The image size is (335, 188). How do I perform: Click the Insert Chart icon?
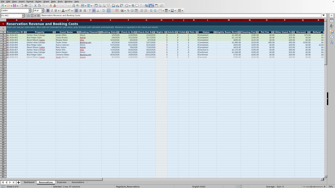click(117, 6)
